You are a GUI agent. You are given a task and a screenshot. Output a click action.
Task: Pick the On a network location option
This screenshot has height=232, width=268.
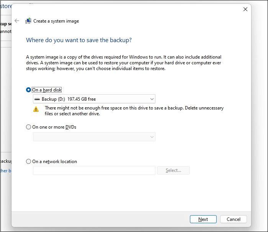coord(28,162)
